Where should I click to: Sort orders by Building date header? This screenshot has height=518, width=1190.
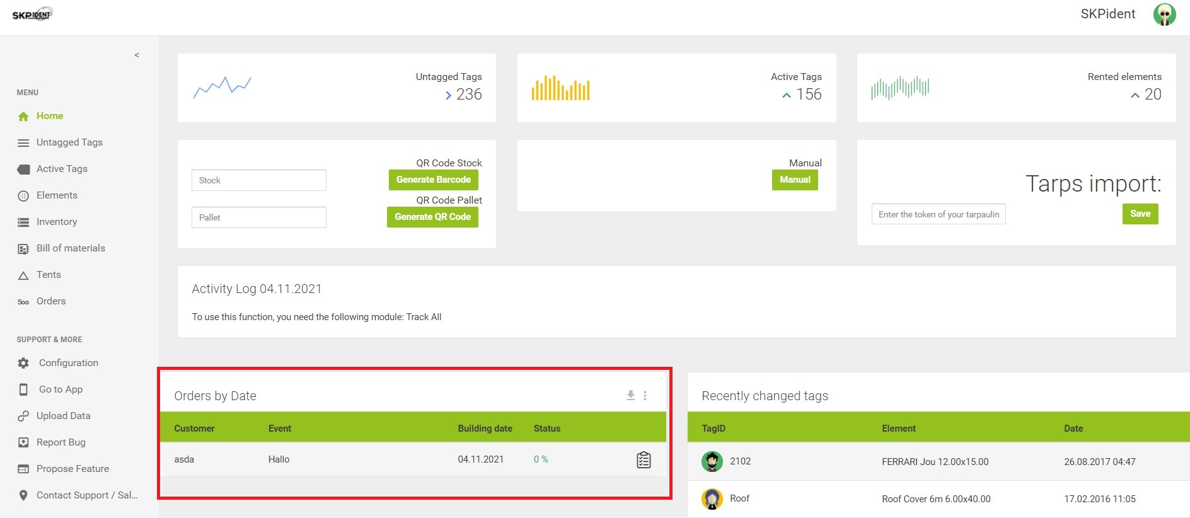coord(485,429)
